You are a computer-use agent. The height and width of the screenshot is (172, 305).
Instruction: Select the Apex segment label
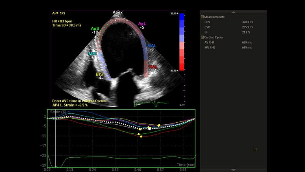coord(118,13)
